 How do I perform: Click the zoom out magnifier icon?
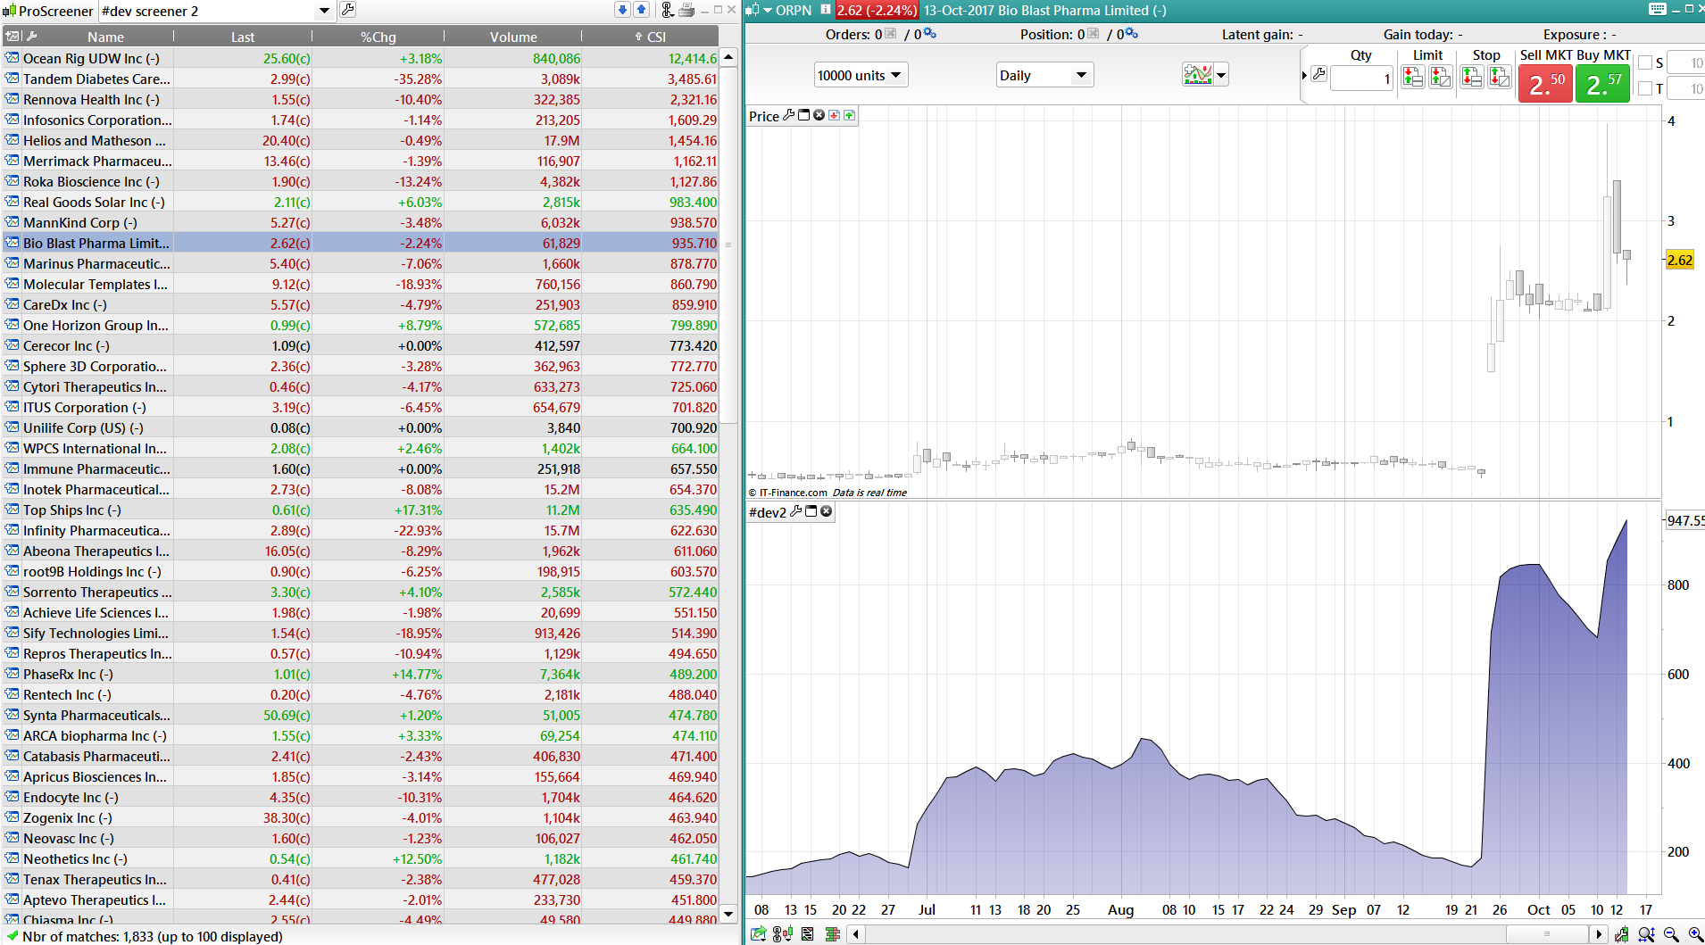[x=1671, y=934]
